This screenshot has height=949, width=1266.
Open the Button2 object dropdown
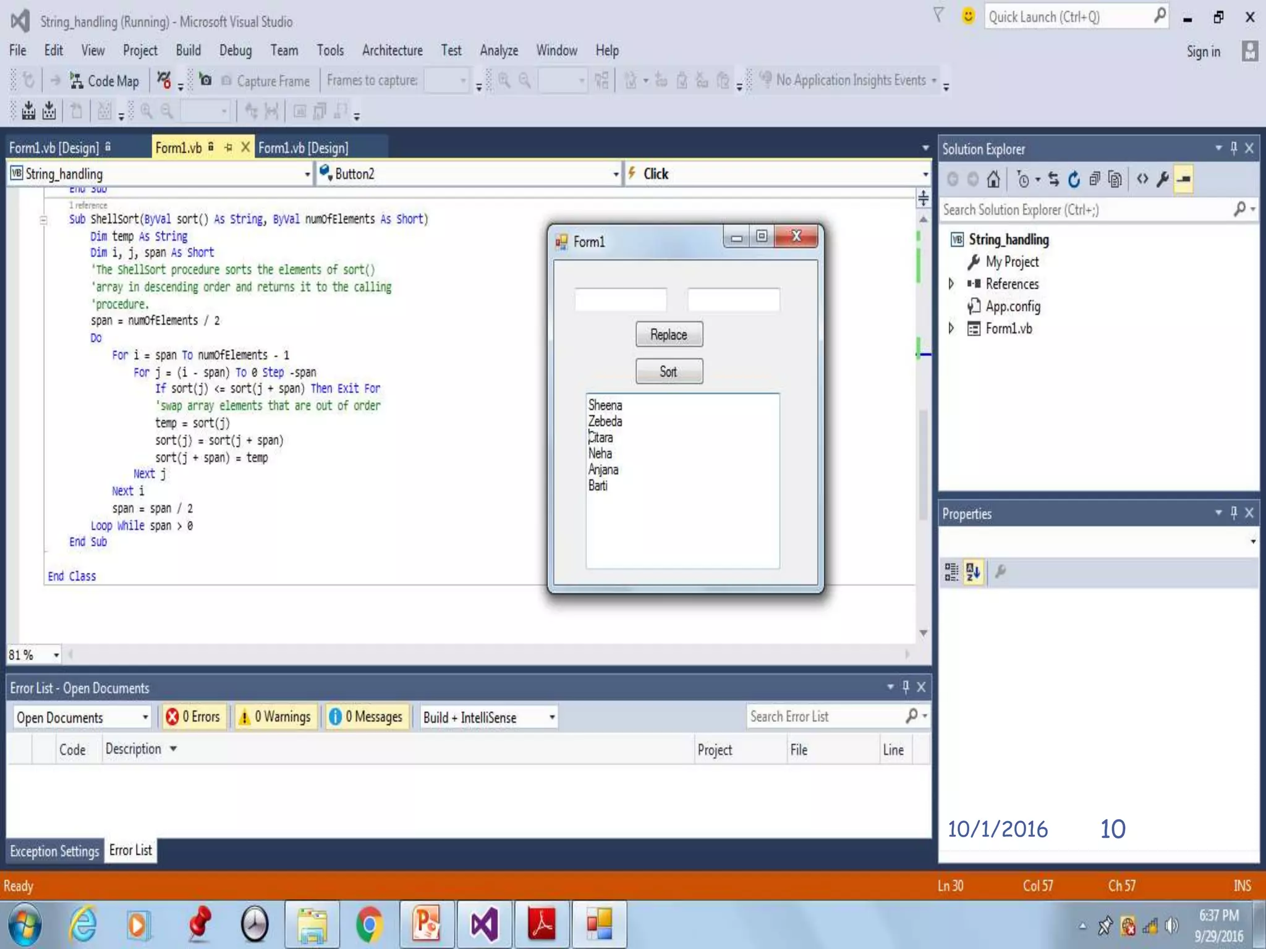pos(469,174)
